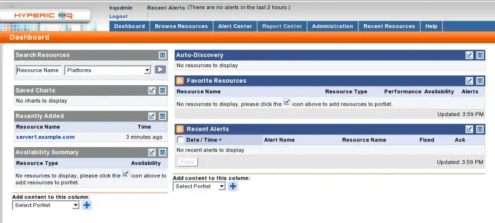The height and width of the screenshot is (223, 495).
Task: Remove the Favorite Resources portlet
Action: point(480,81)
